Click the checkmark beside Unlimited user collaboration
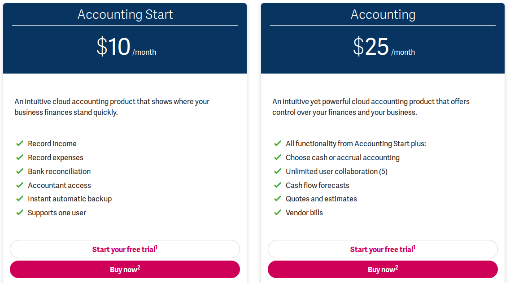510x283 pixels. pyautogui.click(x=278, y=171)
